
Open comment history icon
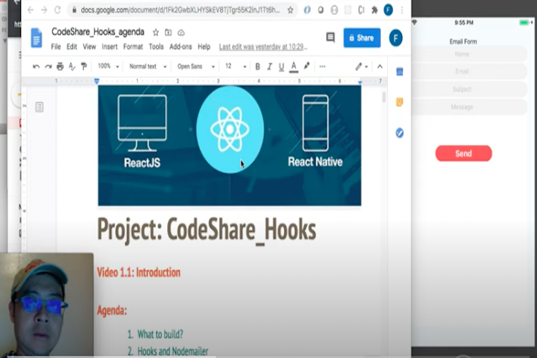330,37
